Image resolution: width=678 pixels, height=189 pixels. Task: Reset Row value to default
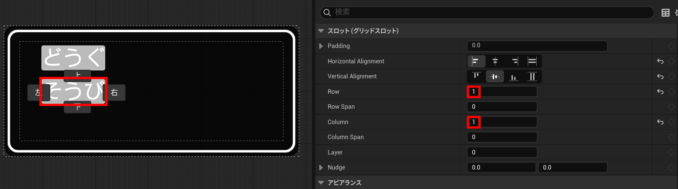click(x=660, y=91)
